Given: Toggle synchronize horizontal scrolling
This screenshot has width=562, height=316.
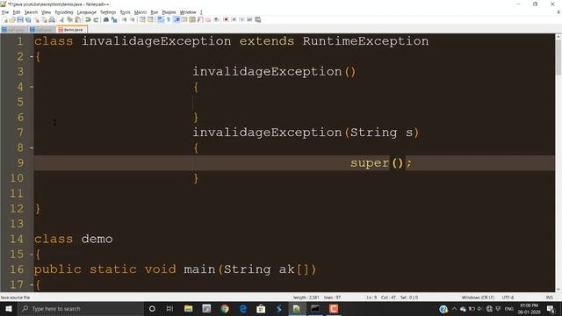Looking at the screenshot, I should coord(150,19).
